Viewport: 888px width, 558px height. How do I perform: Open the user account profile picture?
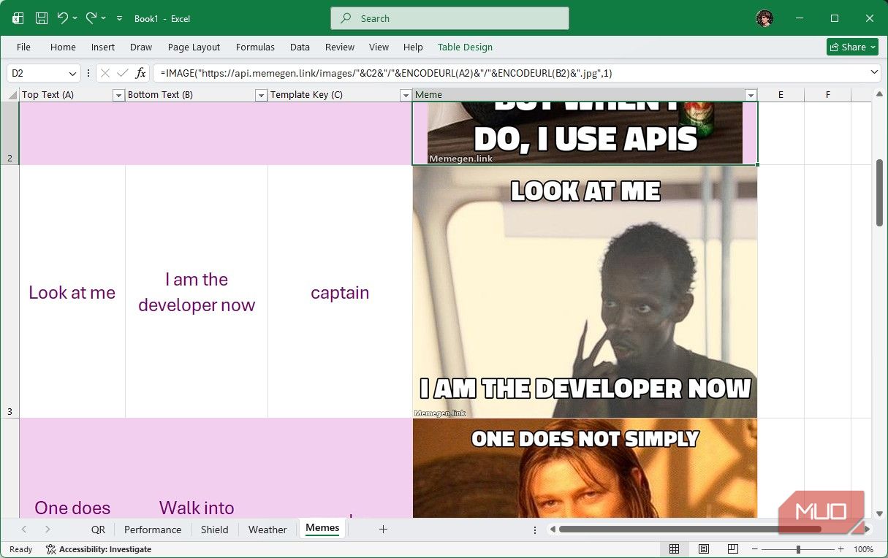tap(764, 18)
